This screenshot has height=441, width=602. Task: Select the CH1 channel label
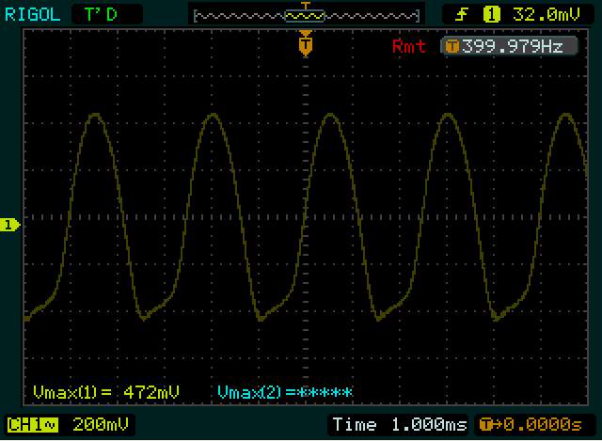[x=25, y=425]
